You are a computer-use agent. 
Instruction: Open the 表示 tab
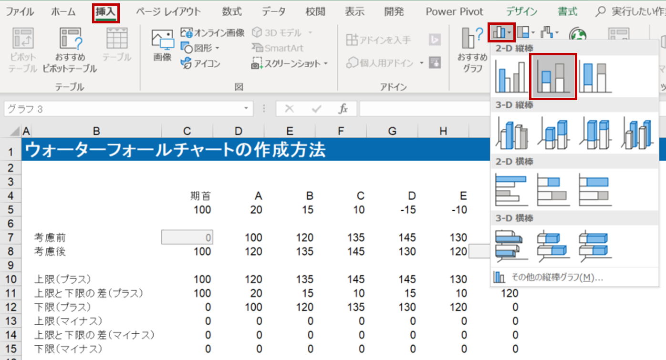coord(354,12)
